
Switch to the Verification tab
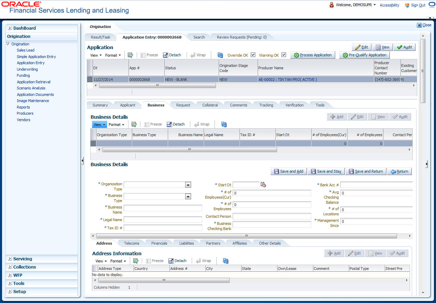tap(294, 105)
